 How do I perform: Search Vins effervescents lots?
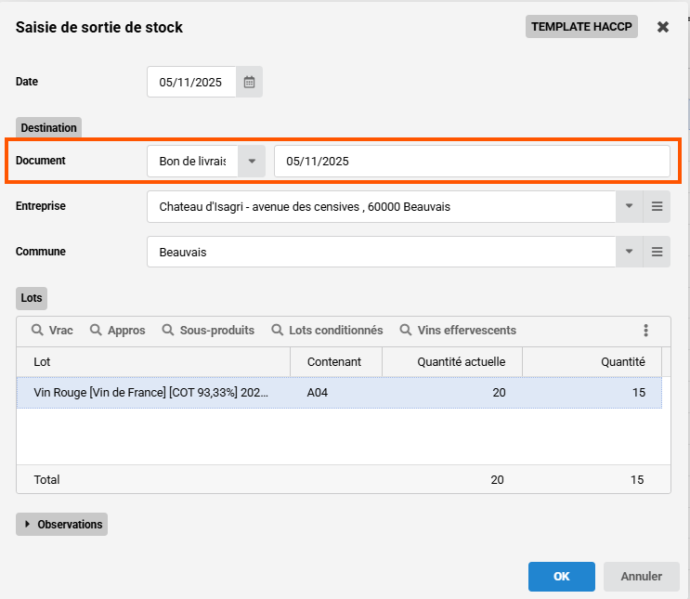click(x=458, y=330)
